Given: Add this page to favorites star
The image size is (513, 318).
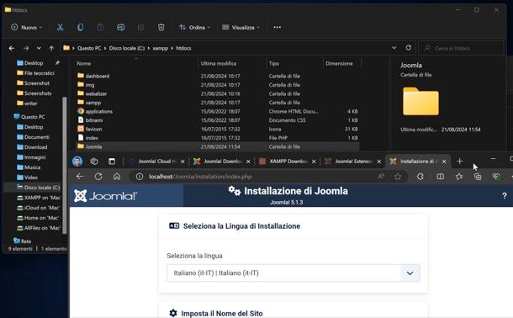Looking at the screenshot, I should [x=398, y=177].
